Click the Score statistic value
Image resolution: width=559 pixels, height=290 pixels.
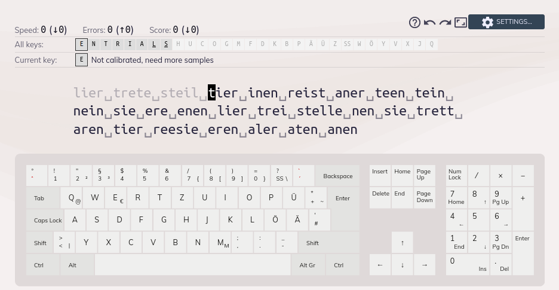pos(186,30)
